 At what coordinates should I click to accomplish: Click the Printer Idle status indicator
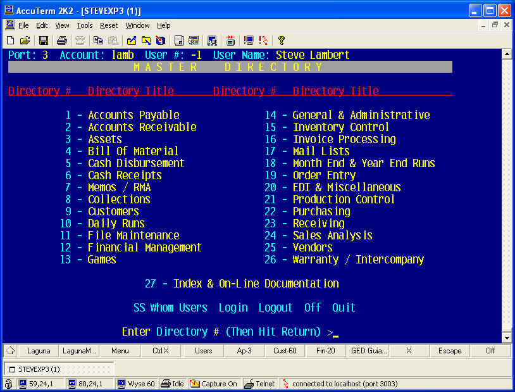[173, 384]
